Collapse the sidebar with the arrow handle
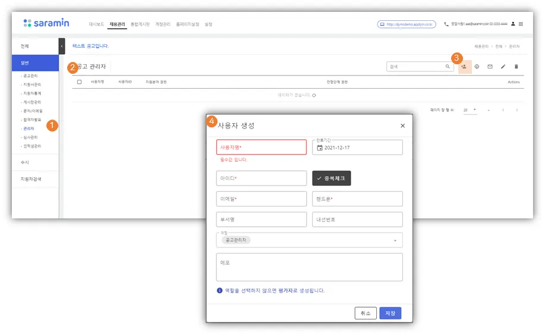The width and height of the screenshot is (545, 335). [x=62, y=46]
